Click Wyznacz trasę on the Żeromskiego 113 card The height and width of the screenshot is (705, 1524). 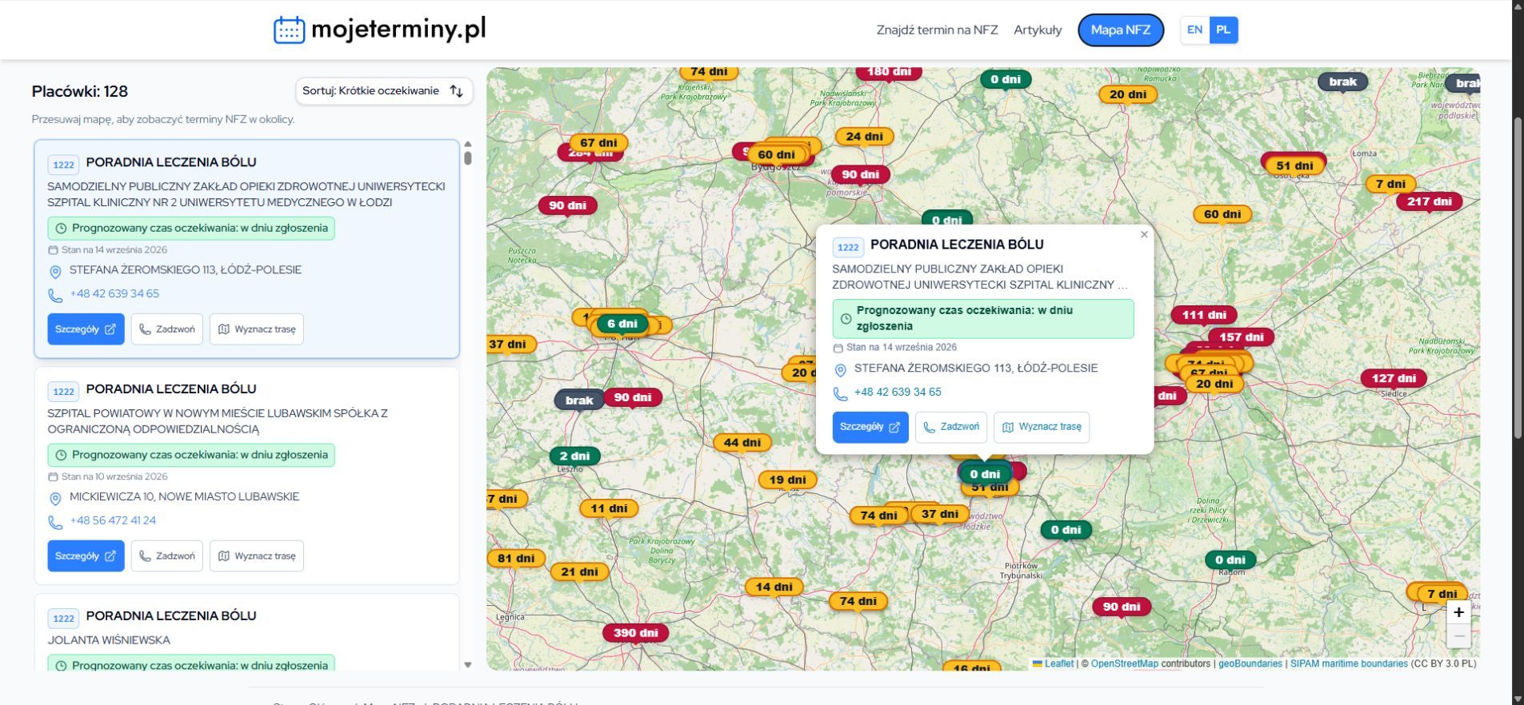click(257, 329)
